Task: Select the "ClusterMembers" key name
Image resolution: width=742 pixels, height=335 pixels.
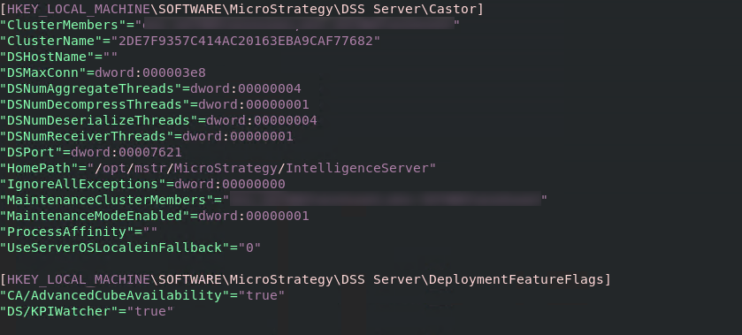Action: click(64, 25)
